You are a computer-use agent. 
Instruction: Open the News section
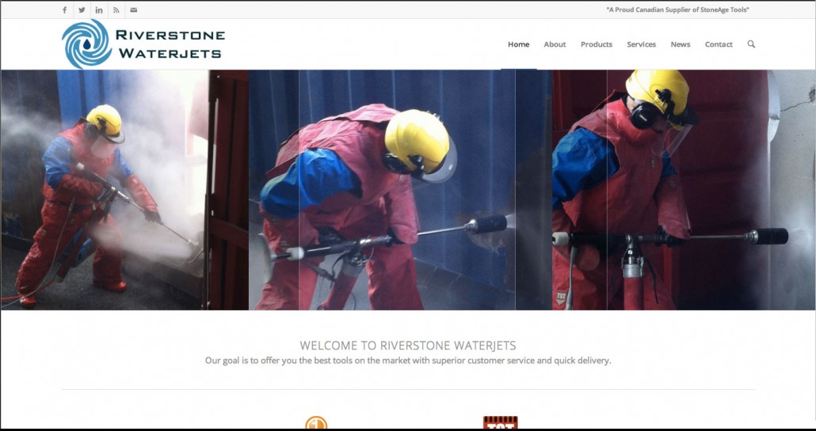pos(681,44)
